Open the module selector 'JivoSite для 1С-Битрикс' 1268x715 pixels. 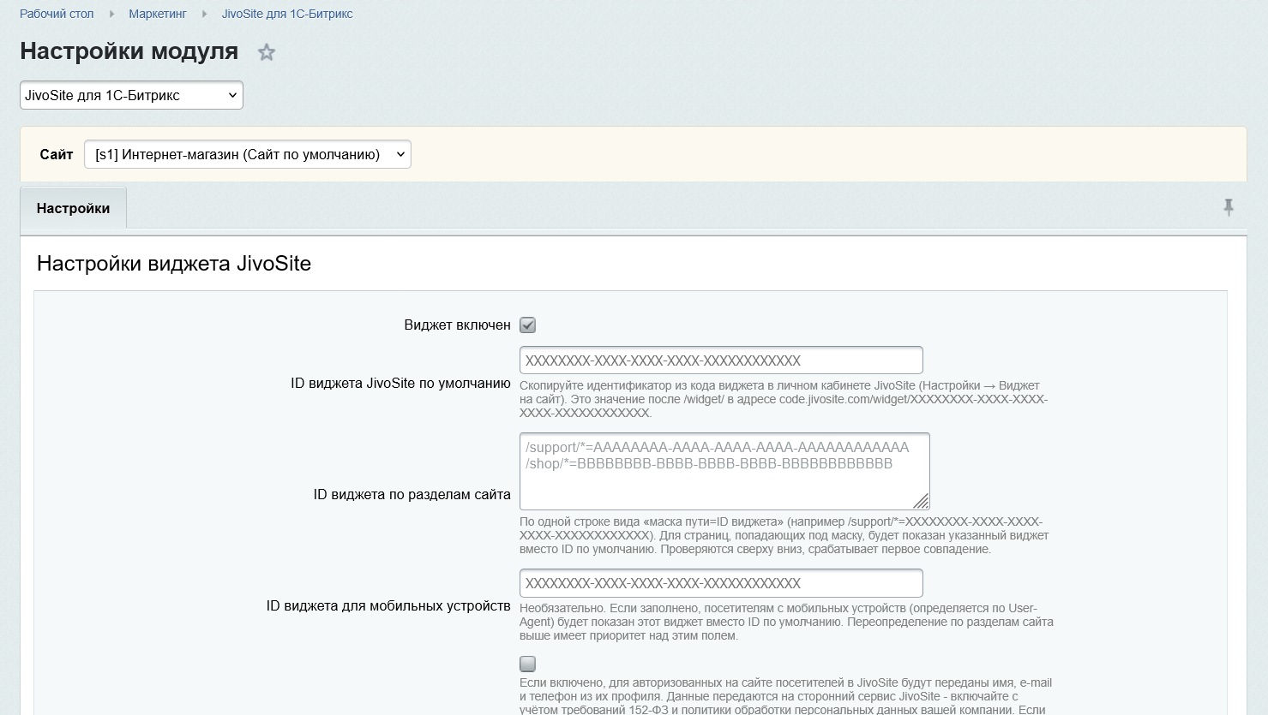[x=131, y=95]
